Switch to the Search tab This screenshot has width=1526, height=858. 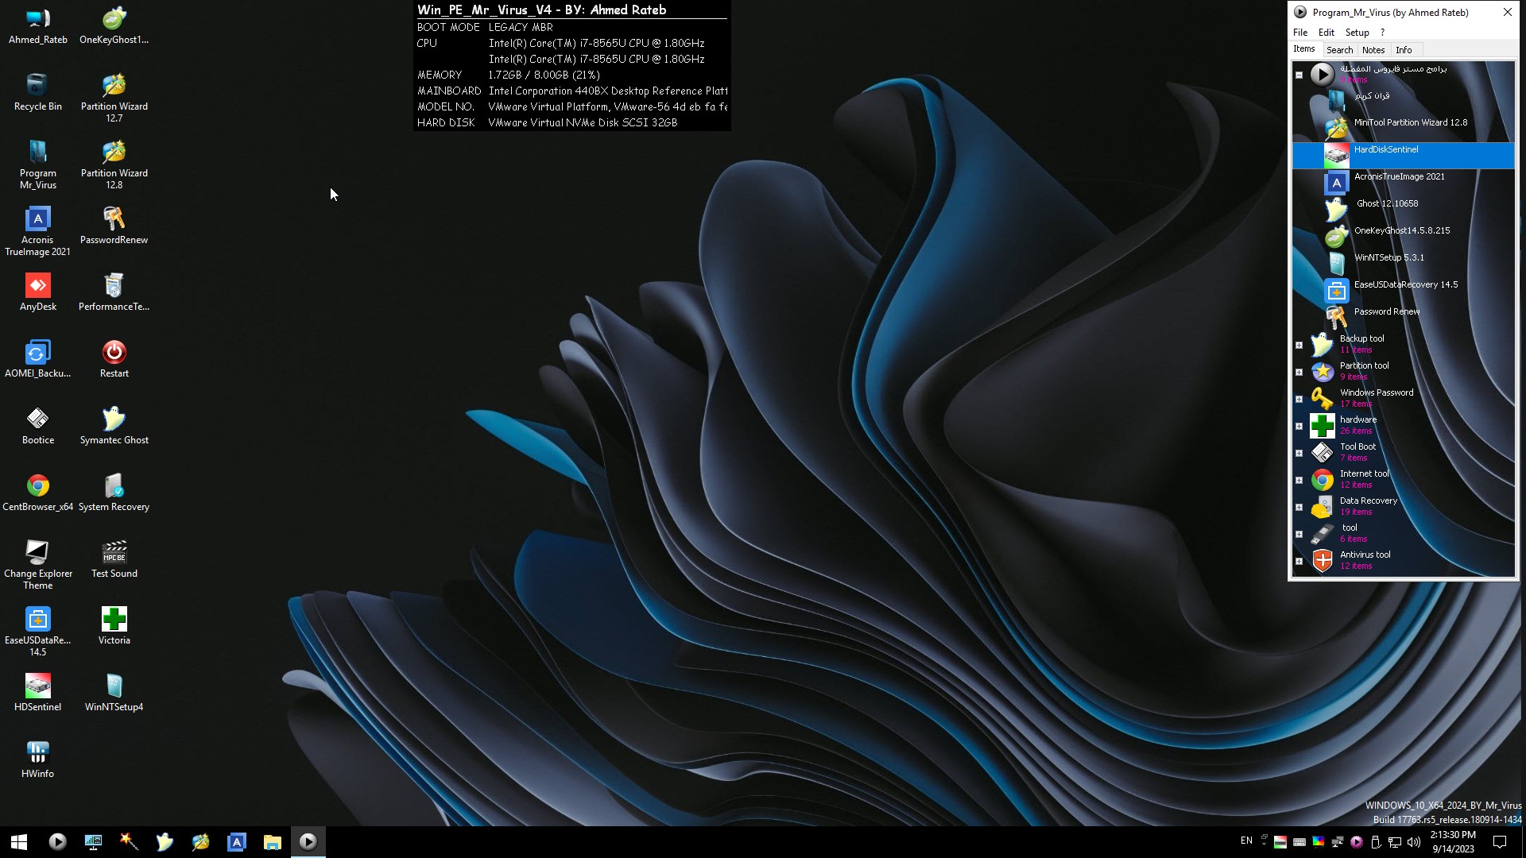1339,50
